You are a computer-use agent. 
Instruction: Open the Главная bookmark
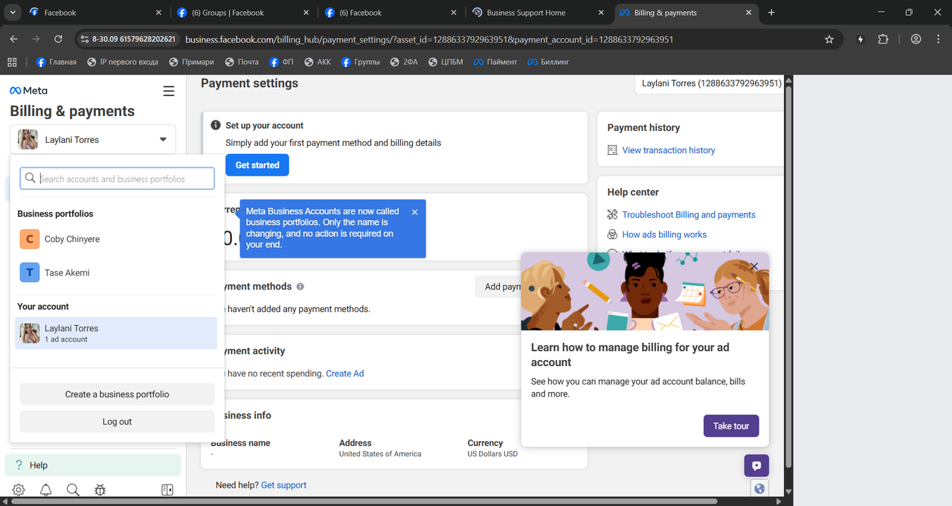(57, 62)
